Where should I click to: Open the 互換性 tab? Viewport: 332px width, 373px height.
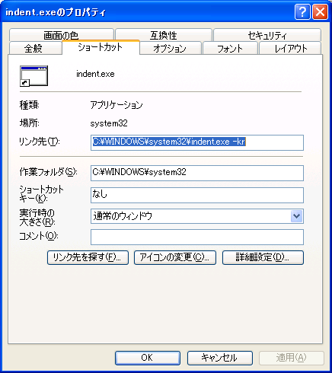(x=164, y=35)
